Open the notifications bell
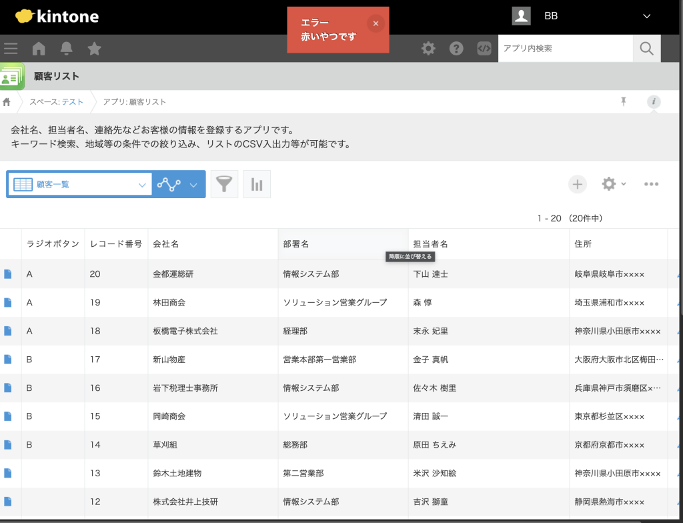 (x=67, y=48)
